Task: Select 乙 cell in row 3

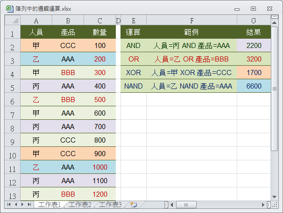Action: click(x=36, y=59)
